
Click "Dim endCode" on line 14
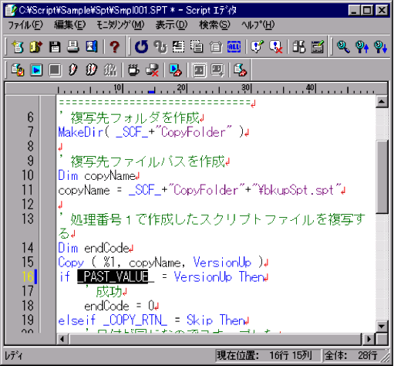pos(94,248)
